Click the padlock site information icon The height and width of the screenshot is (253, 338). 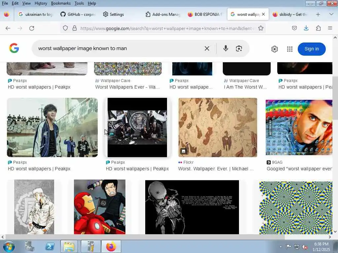[75, 28]
